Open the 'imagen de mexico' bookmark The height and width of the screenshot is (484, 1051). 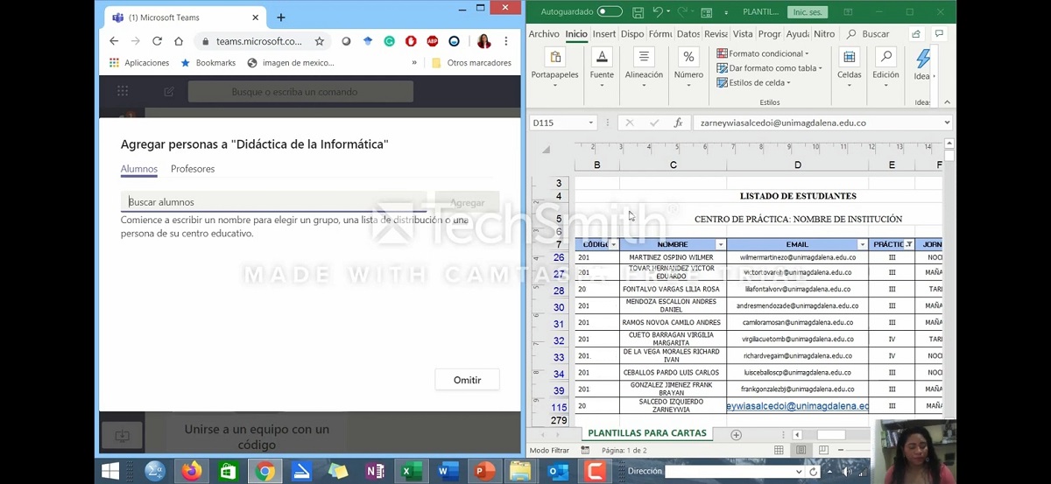[x=291, y=63]
